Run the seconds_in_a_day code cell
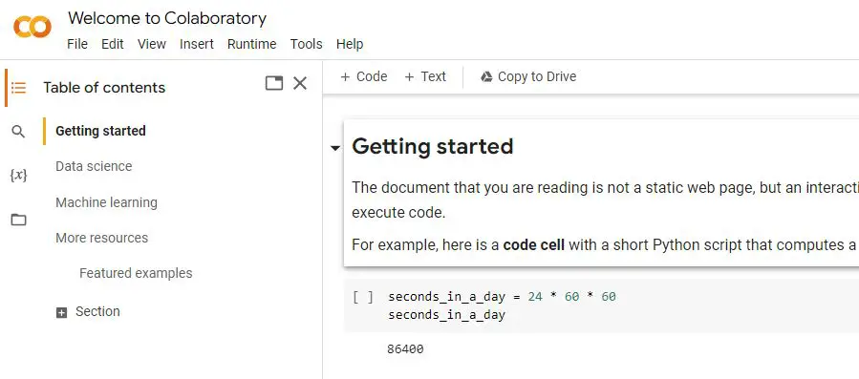Viewport: 859px width, 379px height. coord(363,297)
